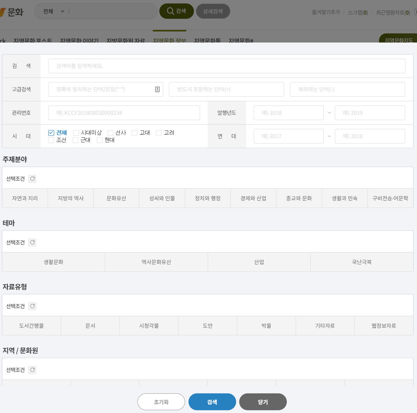The width and height of the screenshot is (417, 413).
Task: Select the 도서간행물 material type
Action: (31, 326)
